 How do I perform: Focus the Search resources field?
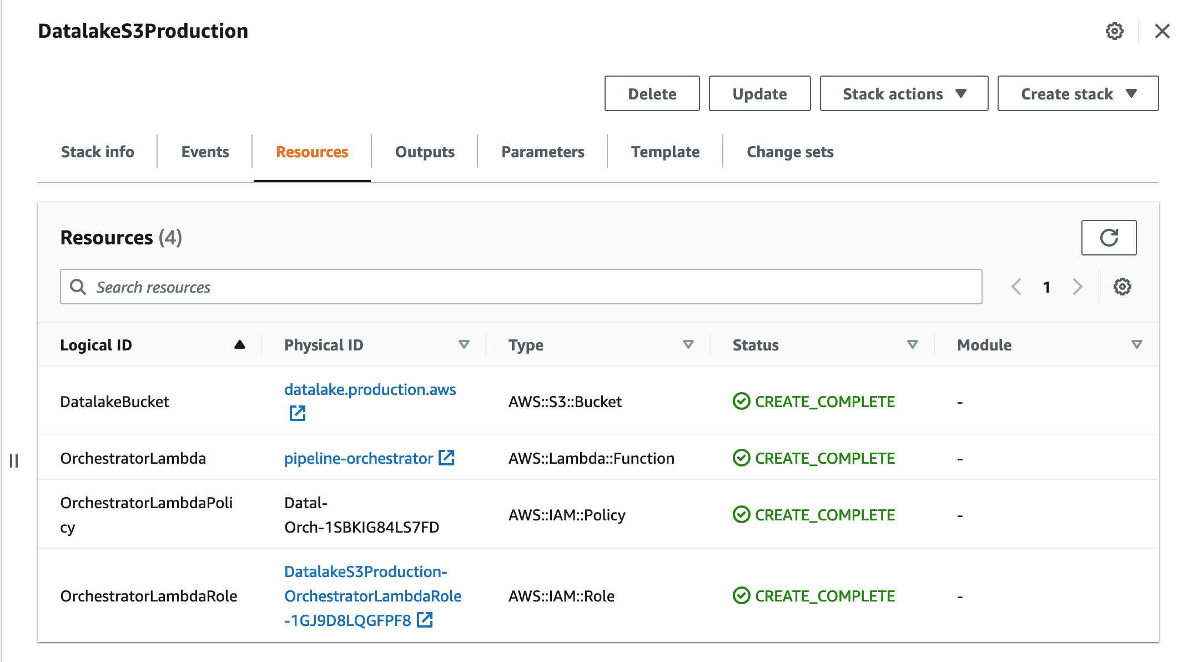(x=521, y=287)
